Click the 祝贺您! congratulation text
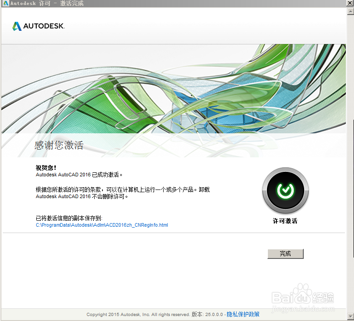Screen dimensions: 354x321 click(46, 168)
